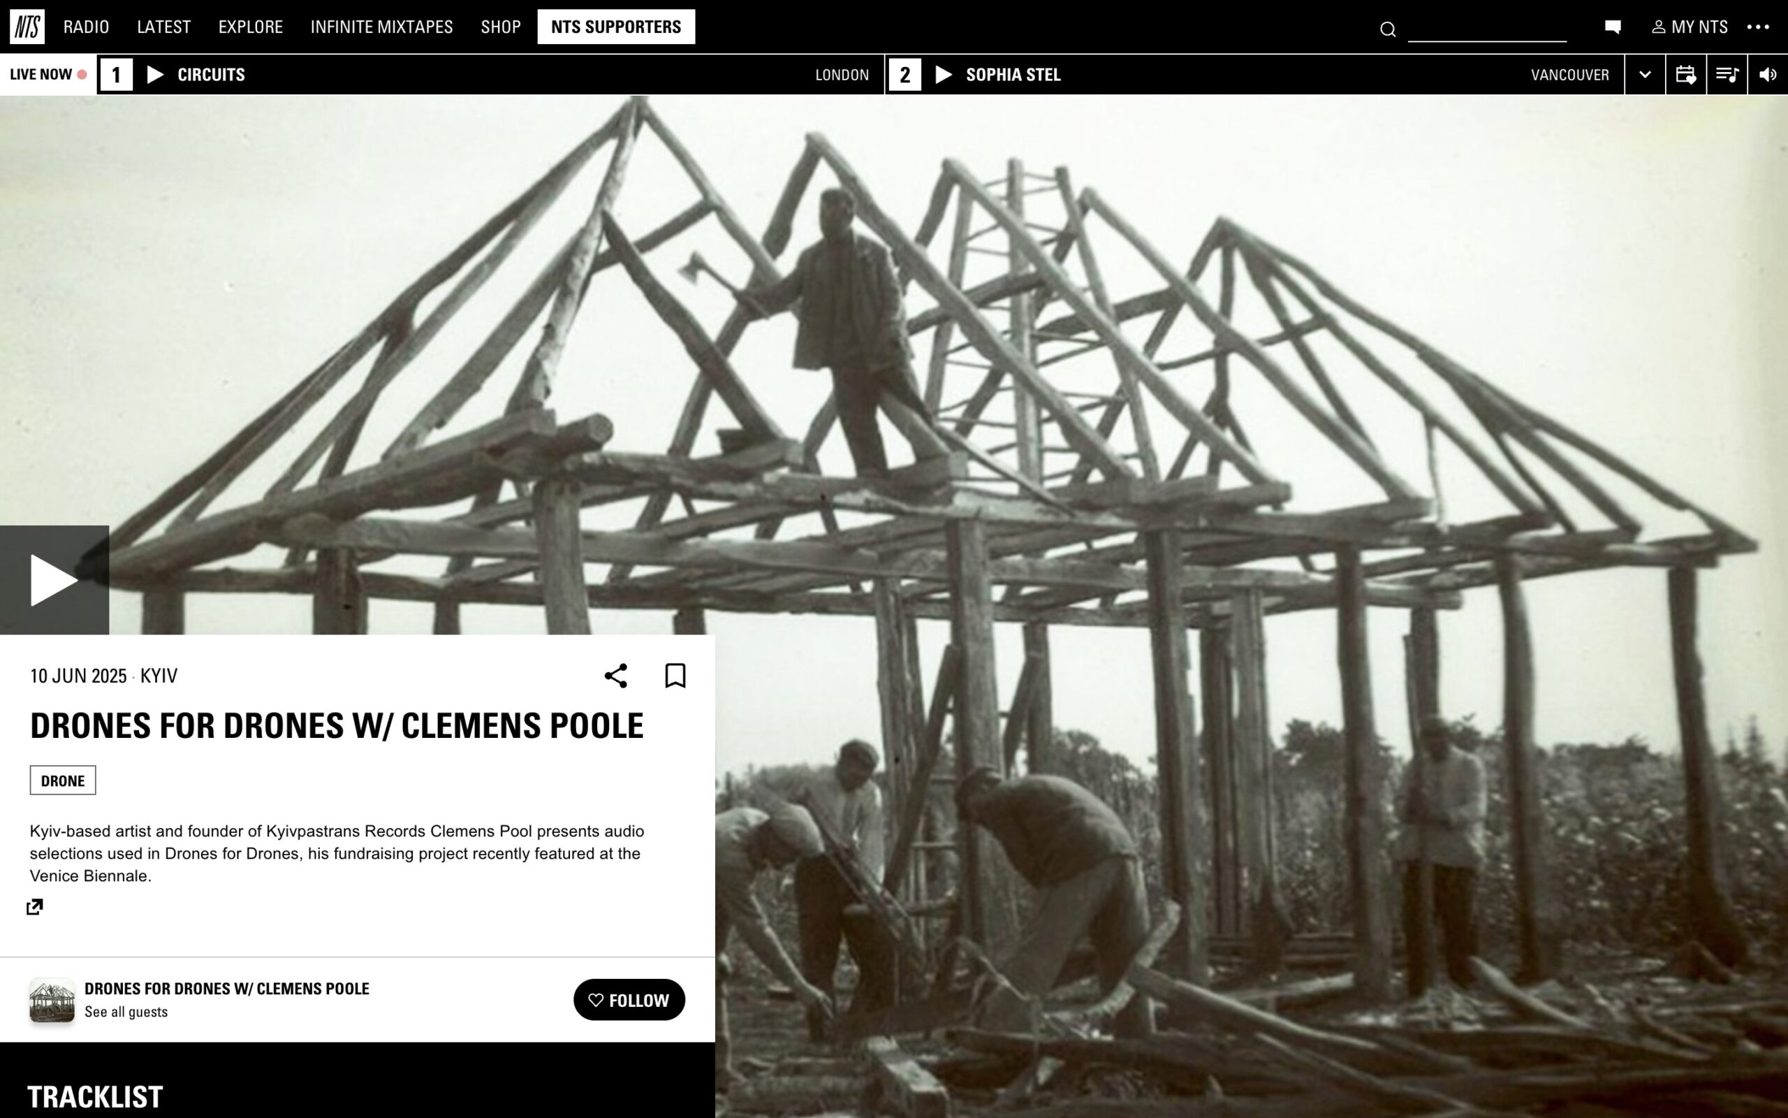Screen dimensions: 1788x1118
Task: Click the NTS Supporters button
Action: click(616, 27)
